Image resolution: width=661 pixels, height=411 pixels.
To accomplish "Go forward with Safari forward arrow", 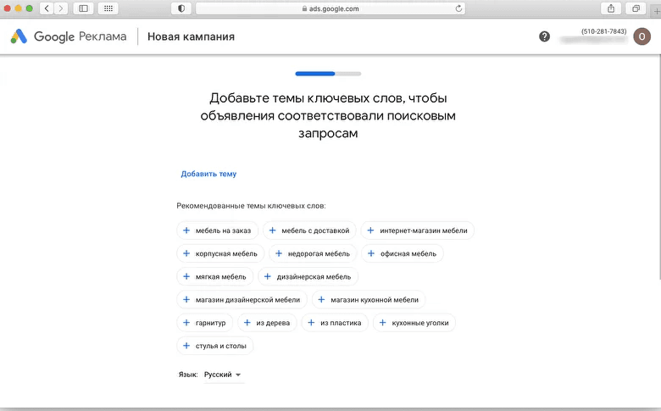I will tap(61, 8).
